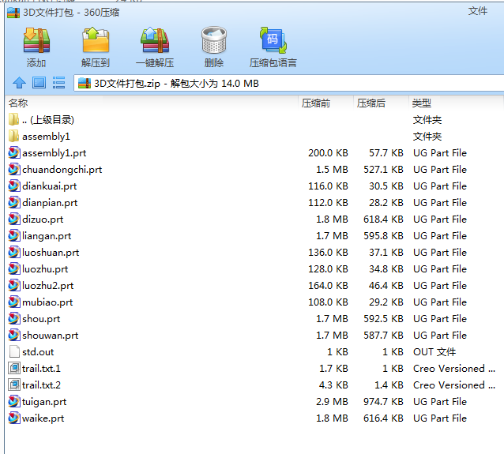Image resolution: width=504 pixels, height=454 pixels.
Task: Select file luozhu.prt
Action: point(45,269)
